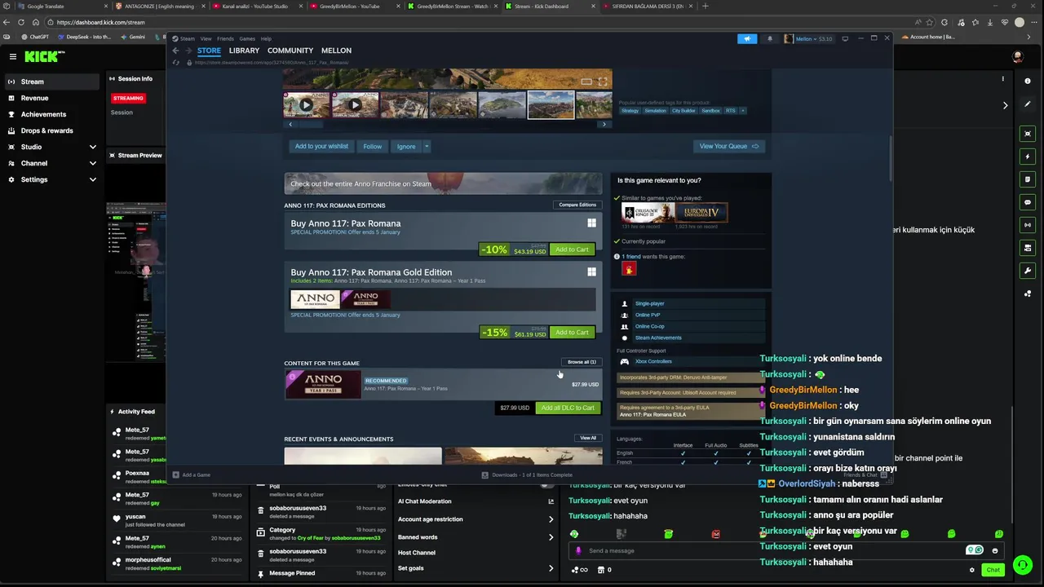This screenshot has width=1044, height=587.
Task: Open chat settings gear icon
Action: (x=971, y=570)
